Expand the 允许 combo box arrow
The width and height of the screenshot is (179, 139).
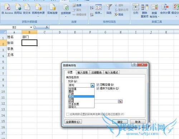92,85
